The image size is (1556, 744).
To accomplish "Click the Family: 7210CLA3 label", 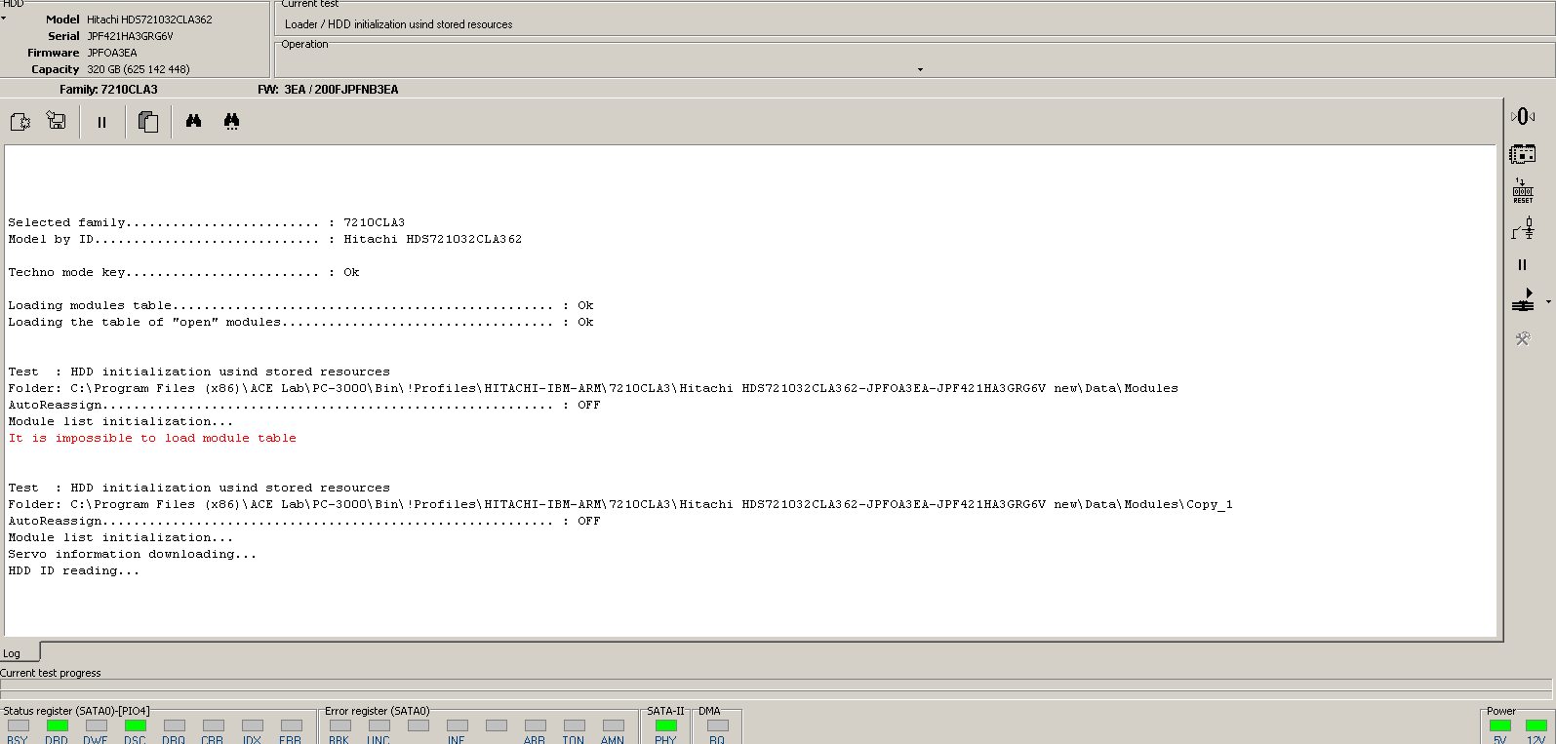I will tap(108, 89).
